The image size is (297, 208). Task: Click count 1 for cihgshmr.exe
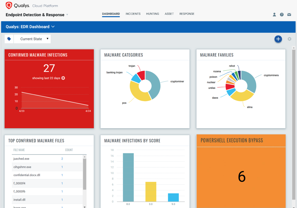point(62,167)
